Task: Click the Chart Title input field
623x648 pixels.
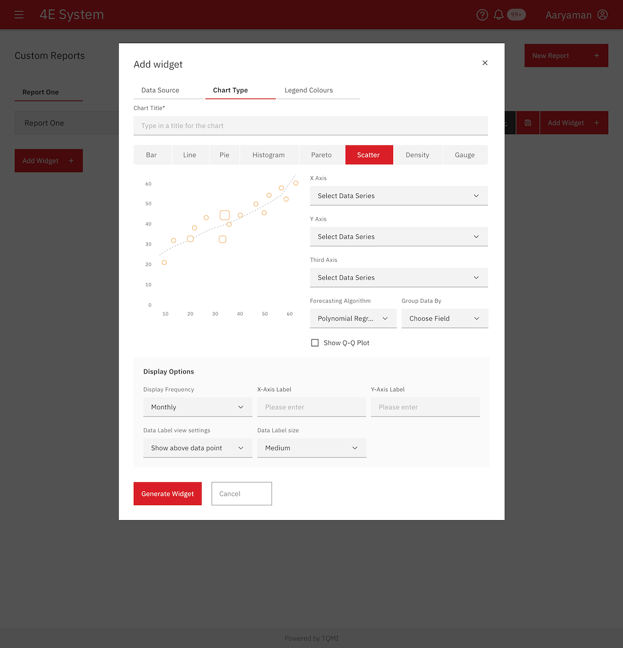Action: click(311, 126)
